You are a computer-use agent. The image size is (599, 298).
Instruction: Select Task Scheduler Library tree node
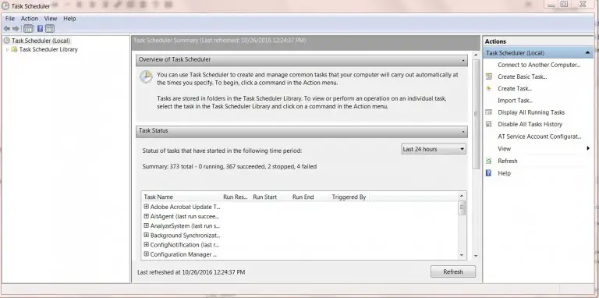click(x=48, y=49)
